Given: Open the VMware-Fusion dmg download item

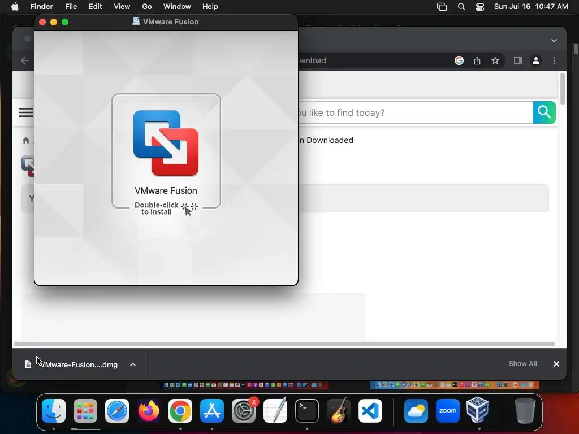Looking at the screenshot, I should [x=71, y=364].
